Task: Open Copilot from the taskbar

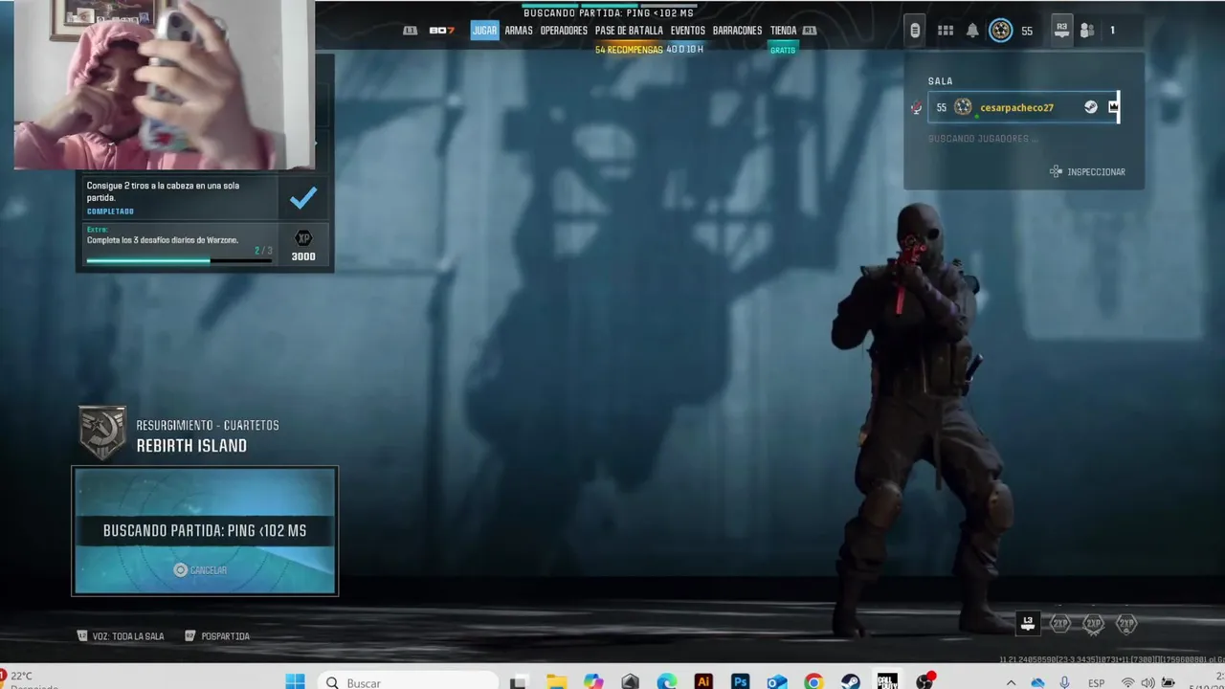Action: [x=593, y=681]
